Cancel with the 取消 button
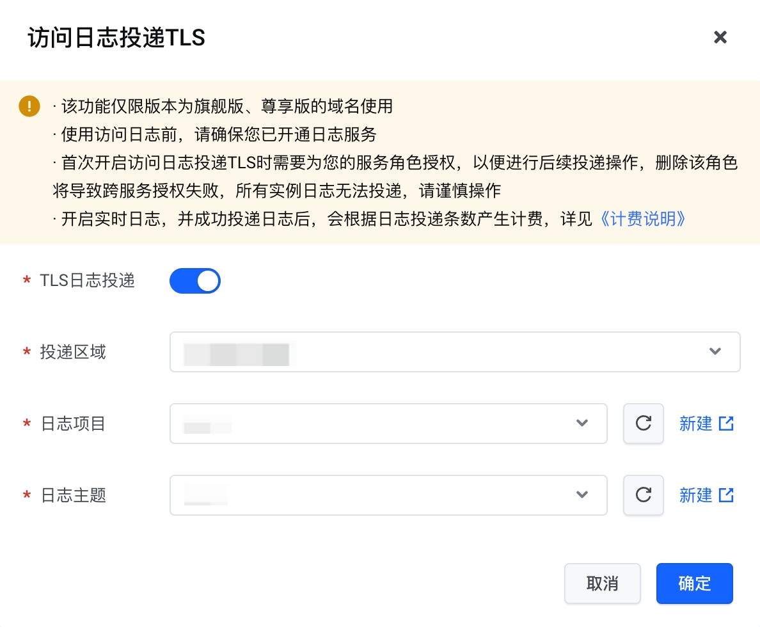The width and height of the screenshot is (760, 627). 603,583
